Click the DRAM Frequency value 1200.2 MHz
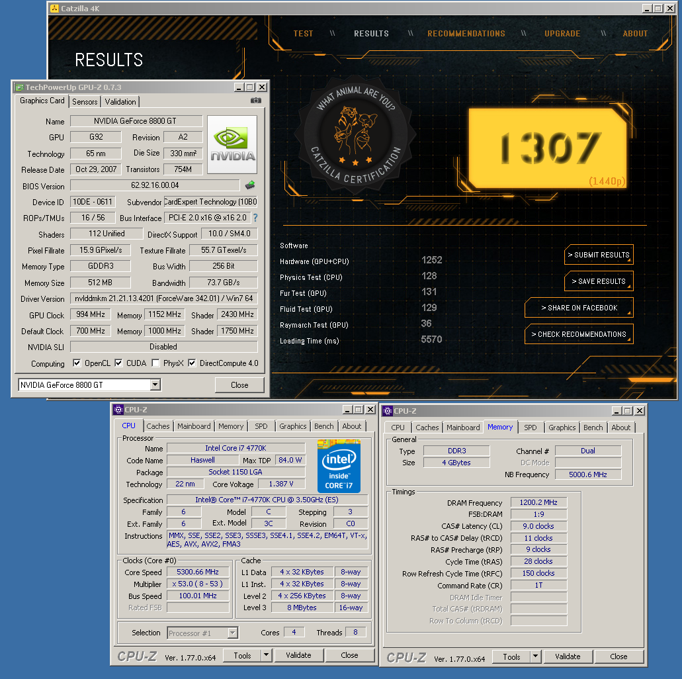 pyautogui.click(x=538, y=502)
